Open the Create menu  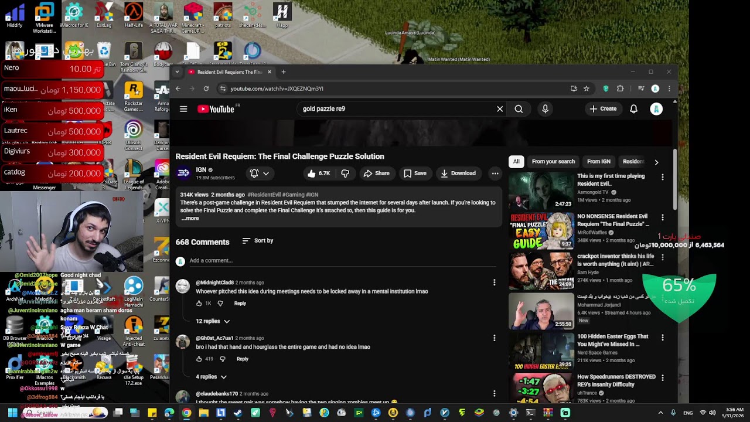coord(603,109)
